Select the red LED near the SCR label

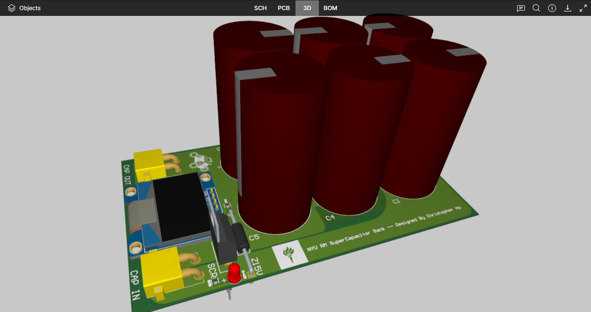pyautogui.click(x=234, y=274)
